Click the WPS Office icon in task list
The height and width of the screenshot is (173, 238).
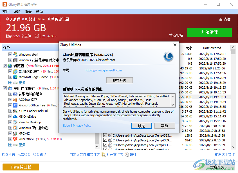15,139
